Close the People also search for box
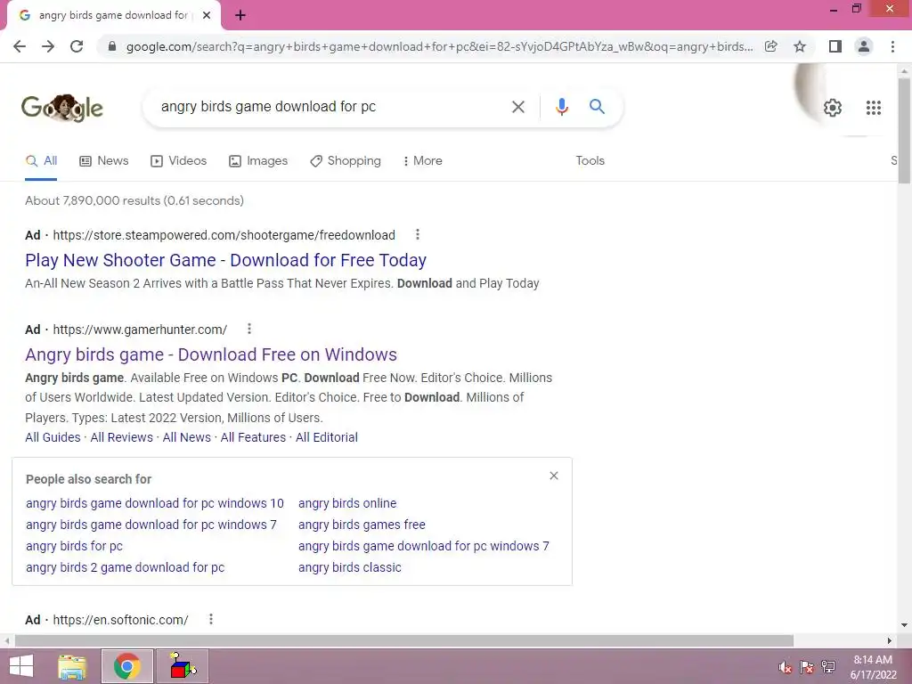Screen dimensions: 912x684 [554, 476]
